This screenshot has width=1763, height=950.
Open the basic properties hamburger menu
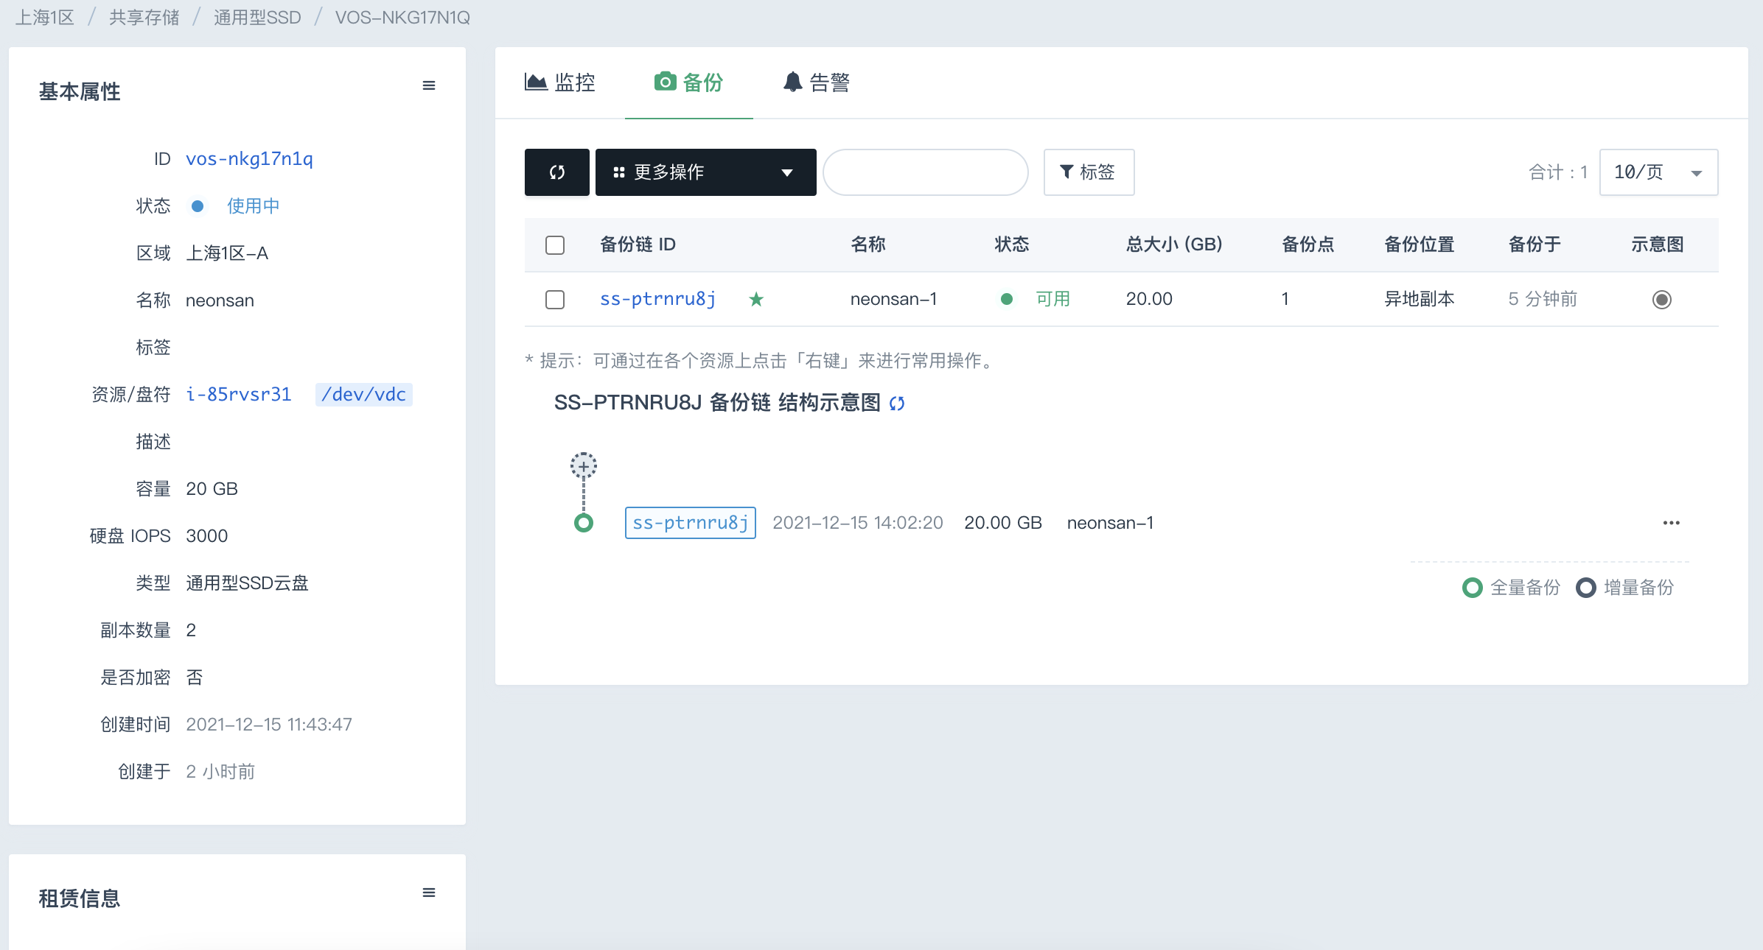[x=429, y=86]
